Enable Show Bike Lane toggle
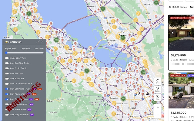Screen dimensions: 194x121 (7, 74)
